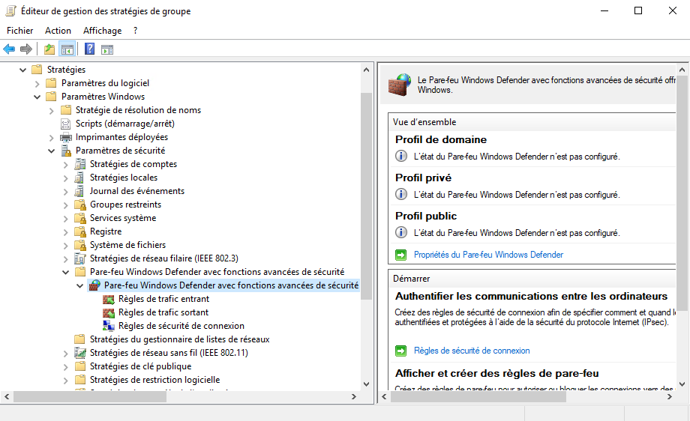Click the Stratégies de comptes icon
690x421 pixels.
pyautogui.click(x=80, y=164)
